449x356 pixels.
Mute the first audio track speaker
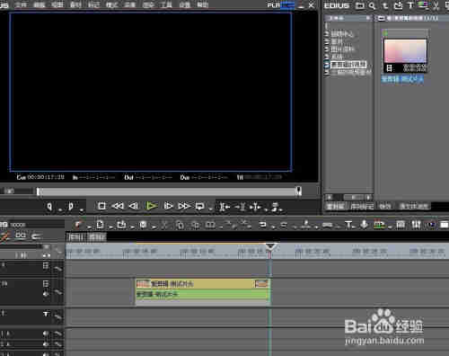pos(46,334)
